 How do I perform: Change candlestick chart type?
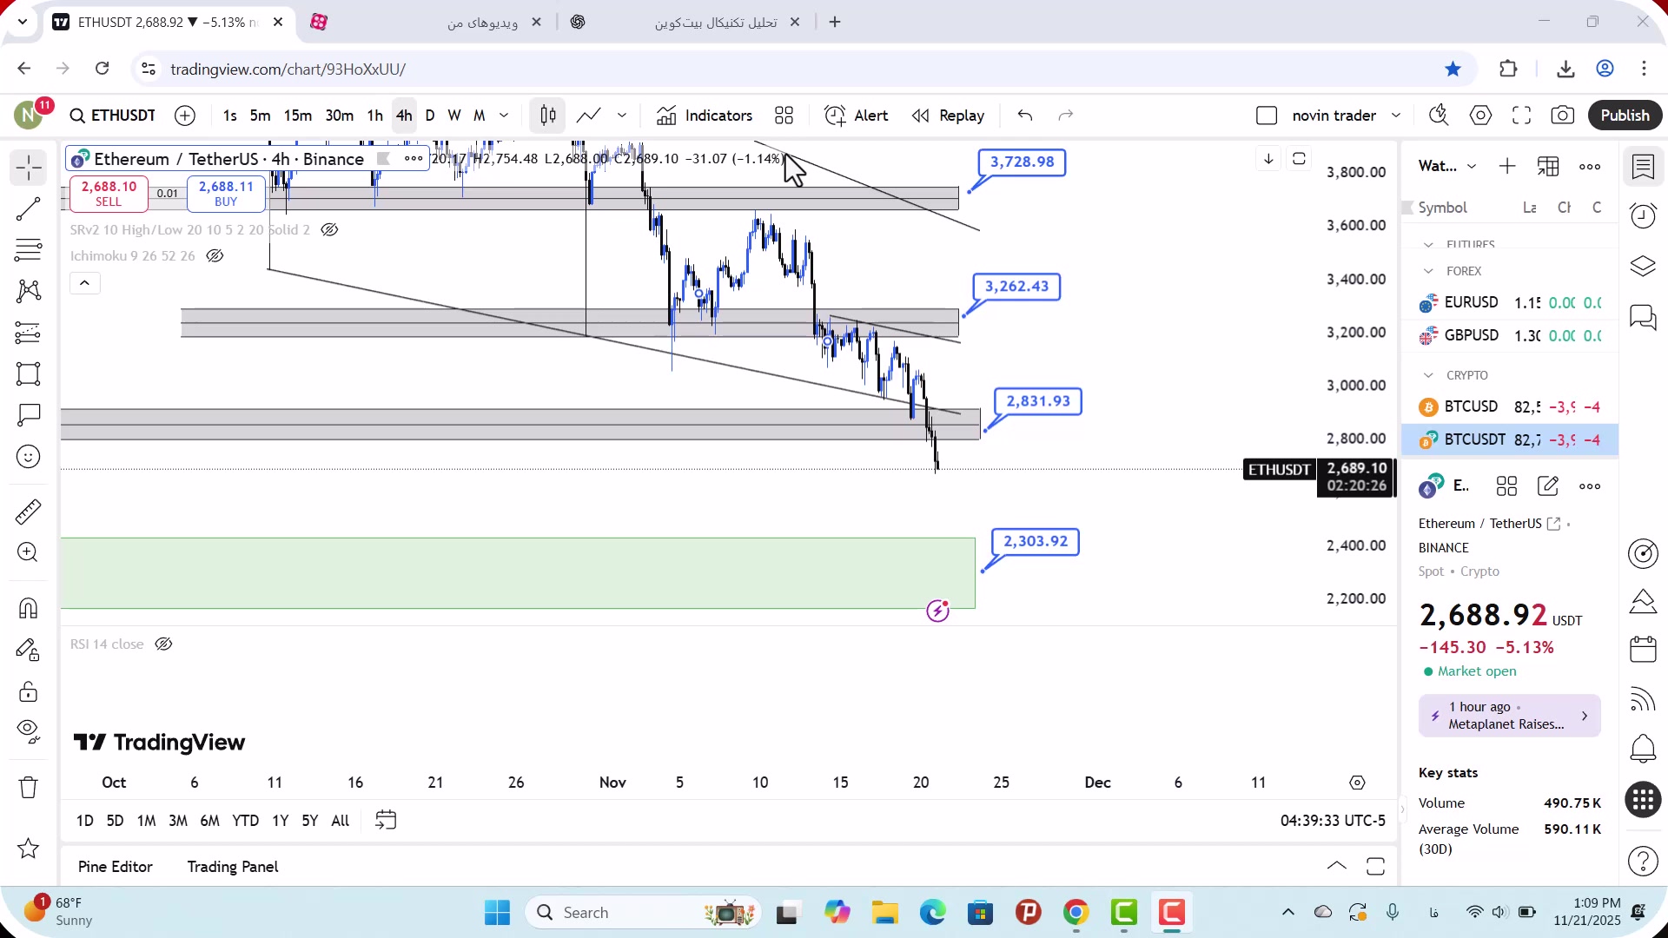click(x=548, y=116)
